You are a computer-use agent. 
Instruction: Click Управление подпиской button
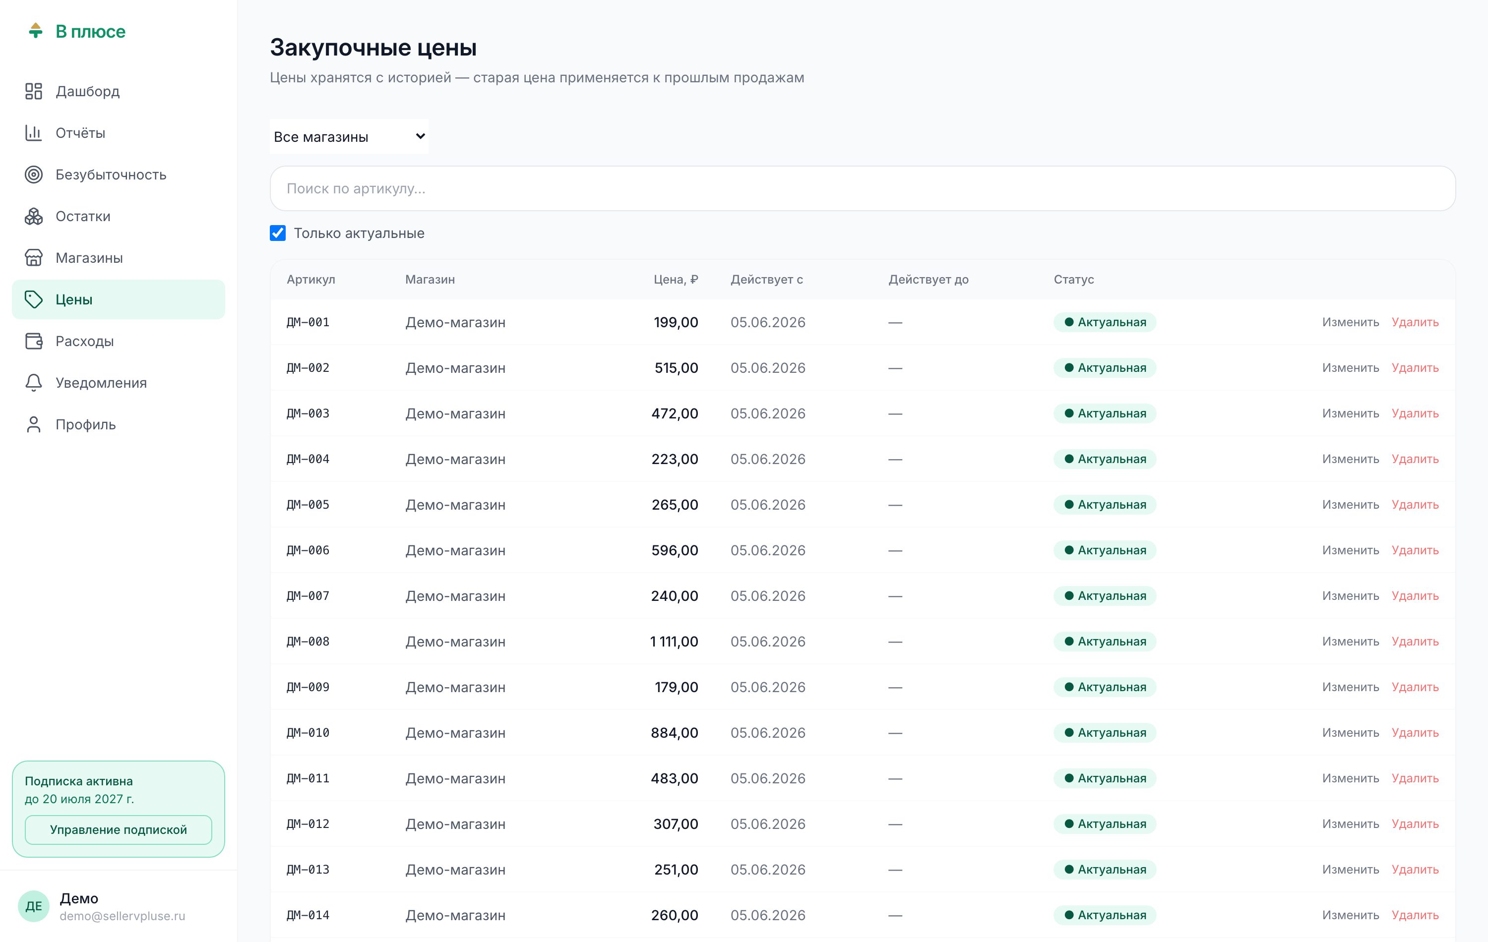(x=119, y=829)
